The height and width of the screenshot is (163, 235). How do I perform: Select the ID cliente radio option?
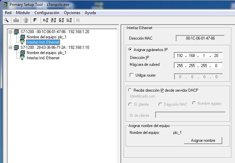tap(130, 104)
